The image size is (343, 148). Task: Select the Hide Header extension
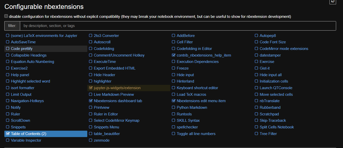(x=104, y=75)
